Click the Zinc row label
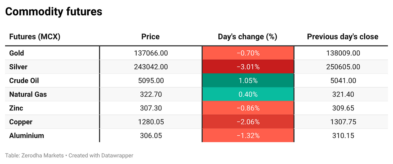This screenshot has width=393, height=164. 16,108
